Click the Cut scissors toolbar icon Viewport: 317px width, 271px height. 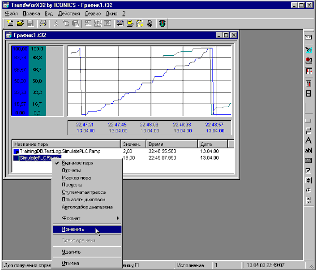click(56, 23)
